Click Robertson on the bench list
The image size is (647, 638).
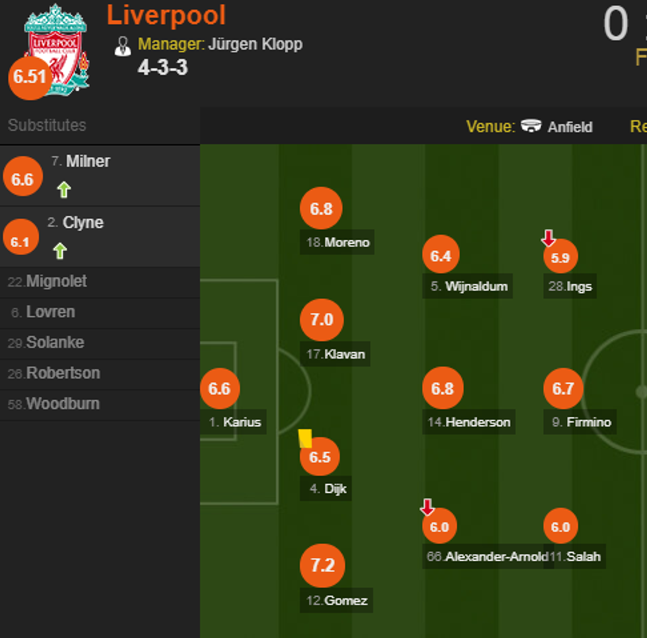pyautogui.click(x=63, y=373)
